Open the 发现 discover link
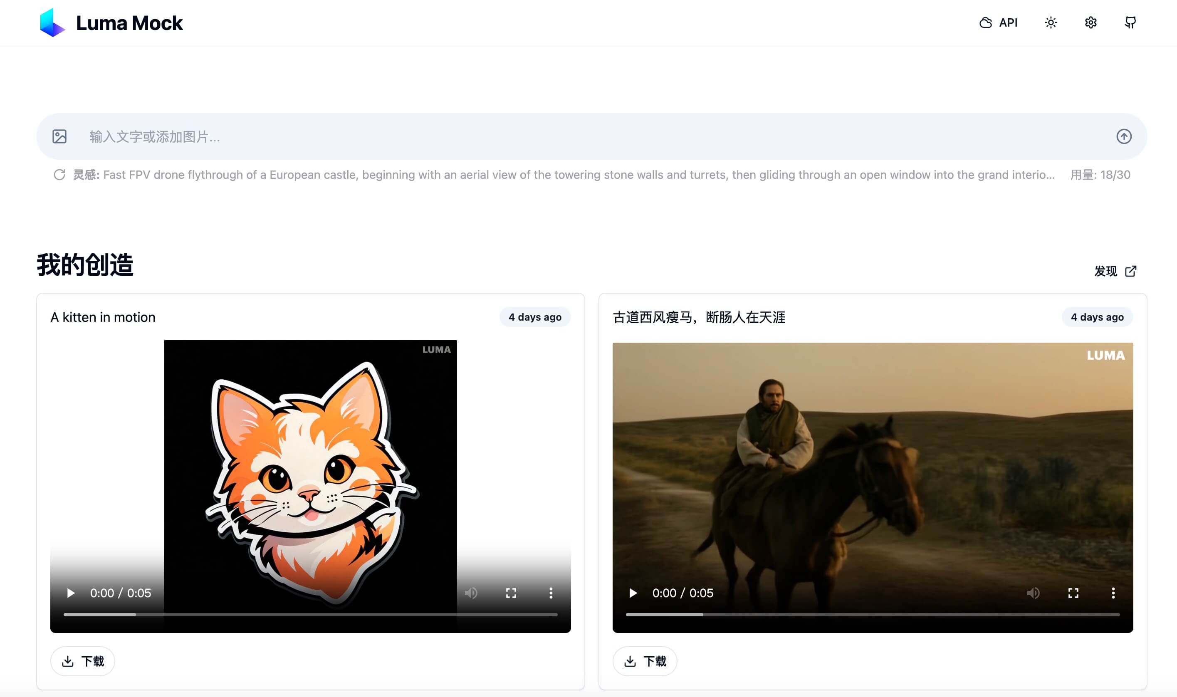1177x697 pixels. pyautogui.click(x=1115, y=271)
